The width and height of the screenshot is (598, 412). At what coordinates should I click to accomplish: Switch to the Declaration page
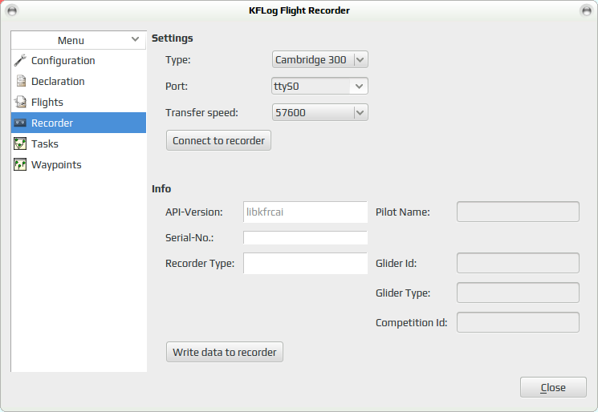click(x=79, y=81)
